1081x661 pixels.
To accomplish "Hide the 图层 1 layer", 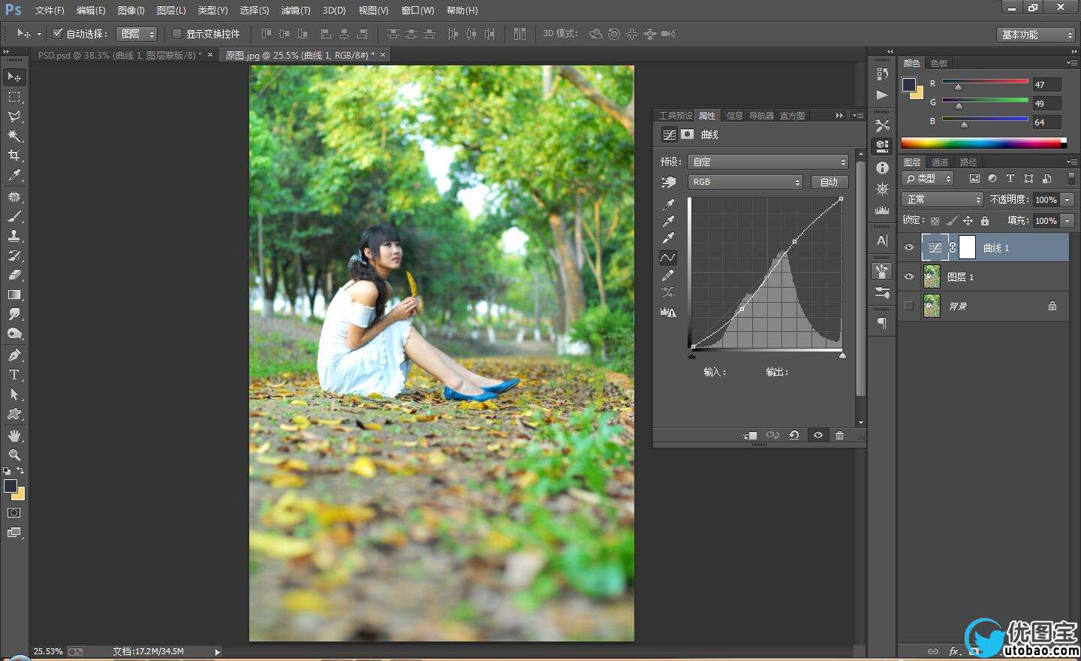I will point(909,277).
